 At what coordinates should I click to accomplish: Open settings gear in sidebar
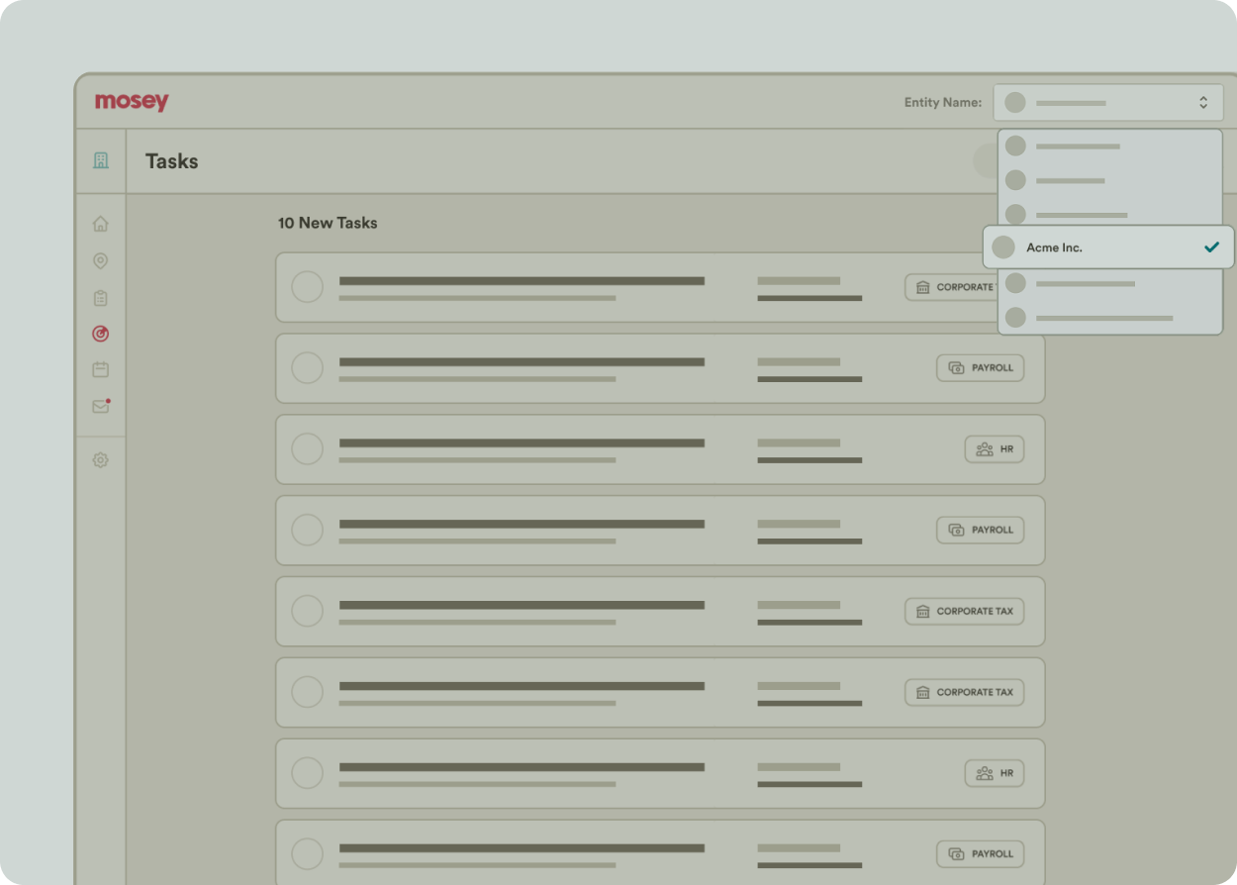coord(100,460)
